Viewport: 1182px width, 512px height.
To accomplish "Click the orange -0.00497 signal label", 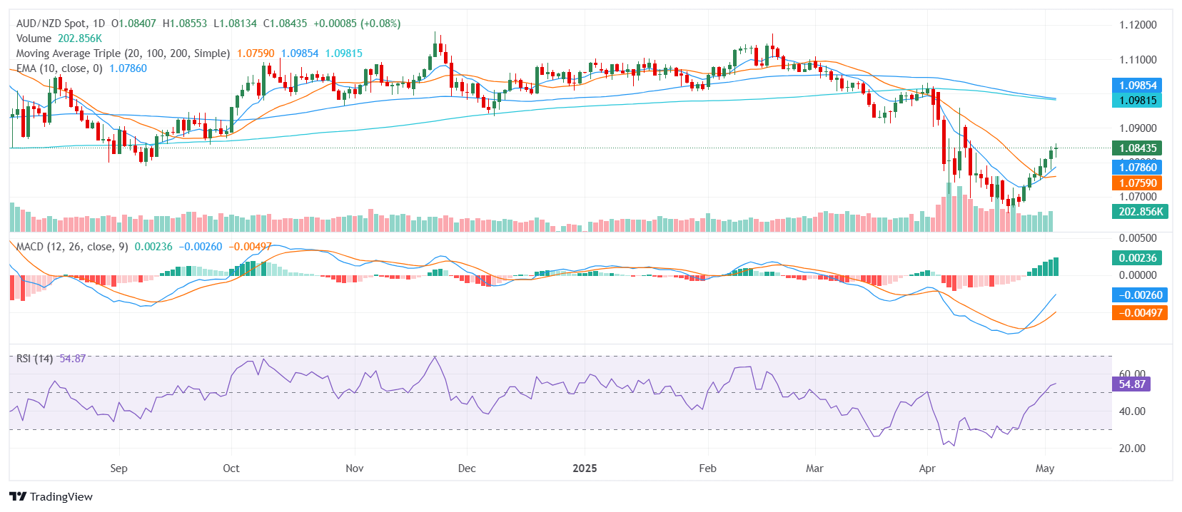I will 1140,313.
